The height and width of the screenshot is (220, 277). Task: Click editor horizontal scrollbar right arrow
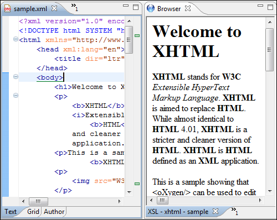tap(119, 201)
